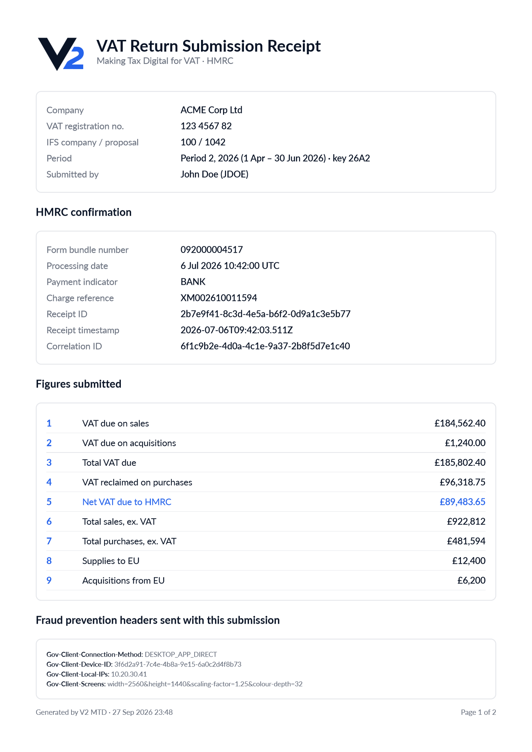The image size is (532, 752).
Task: Select company name ACME Corp Ltd
Action: tap(211, 110)
